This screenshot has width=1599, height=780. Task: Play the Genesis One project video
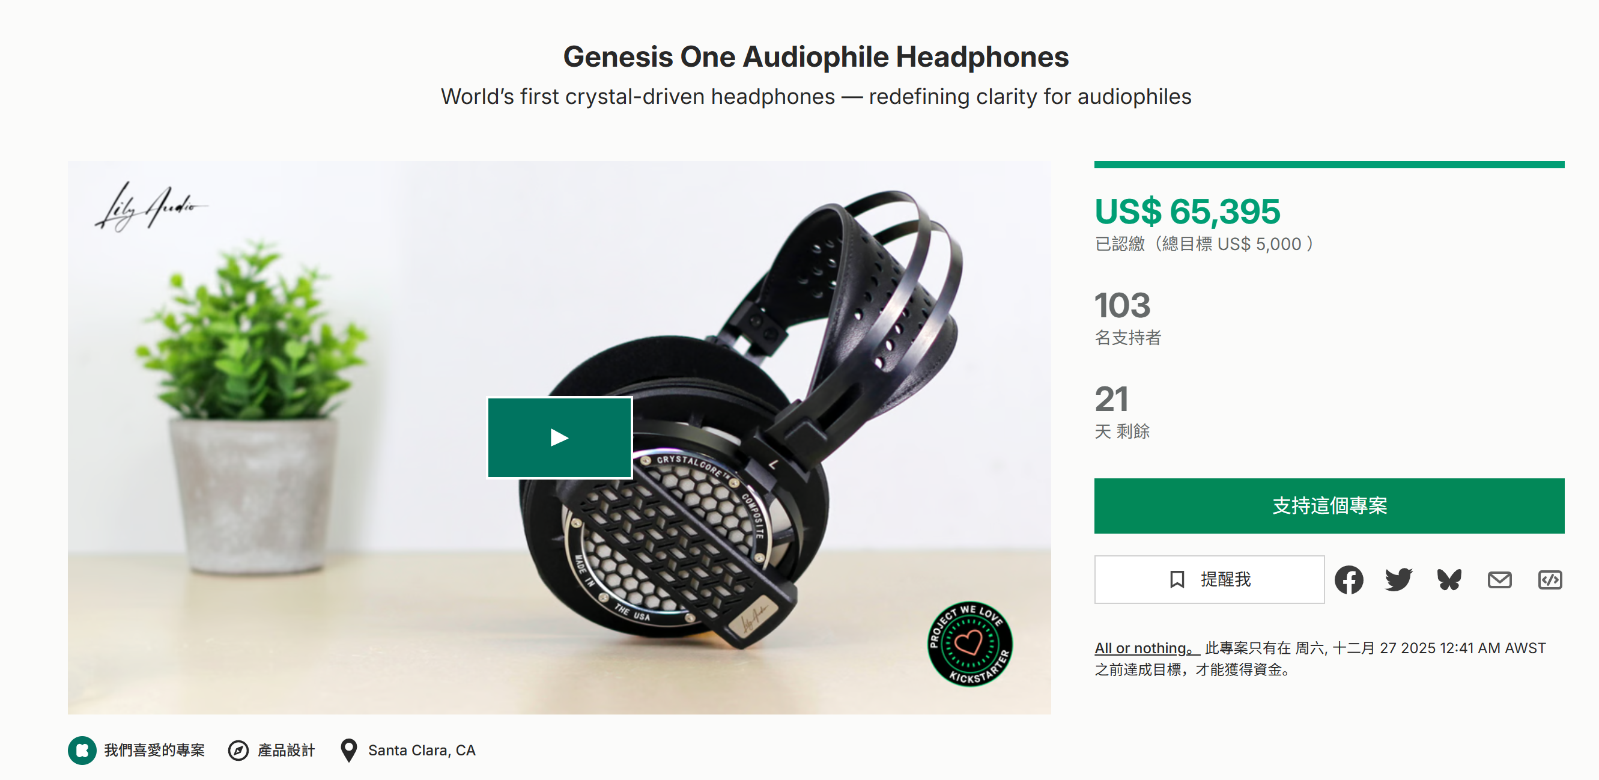(559, 438)
